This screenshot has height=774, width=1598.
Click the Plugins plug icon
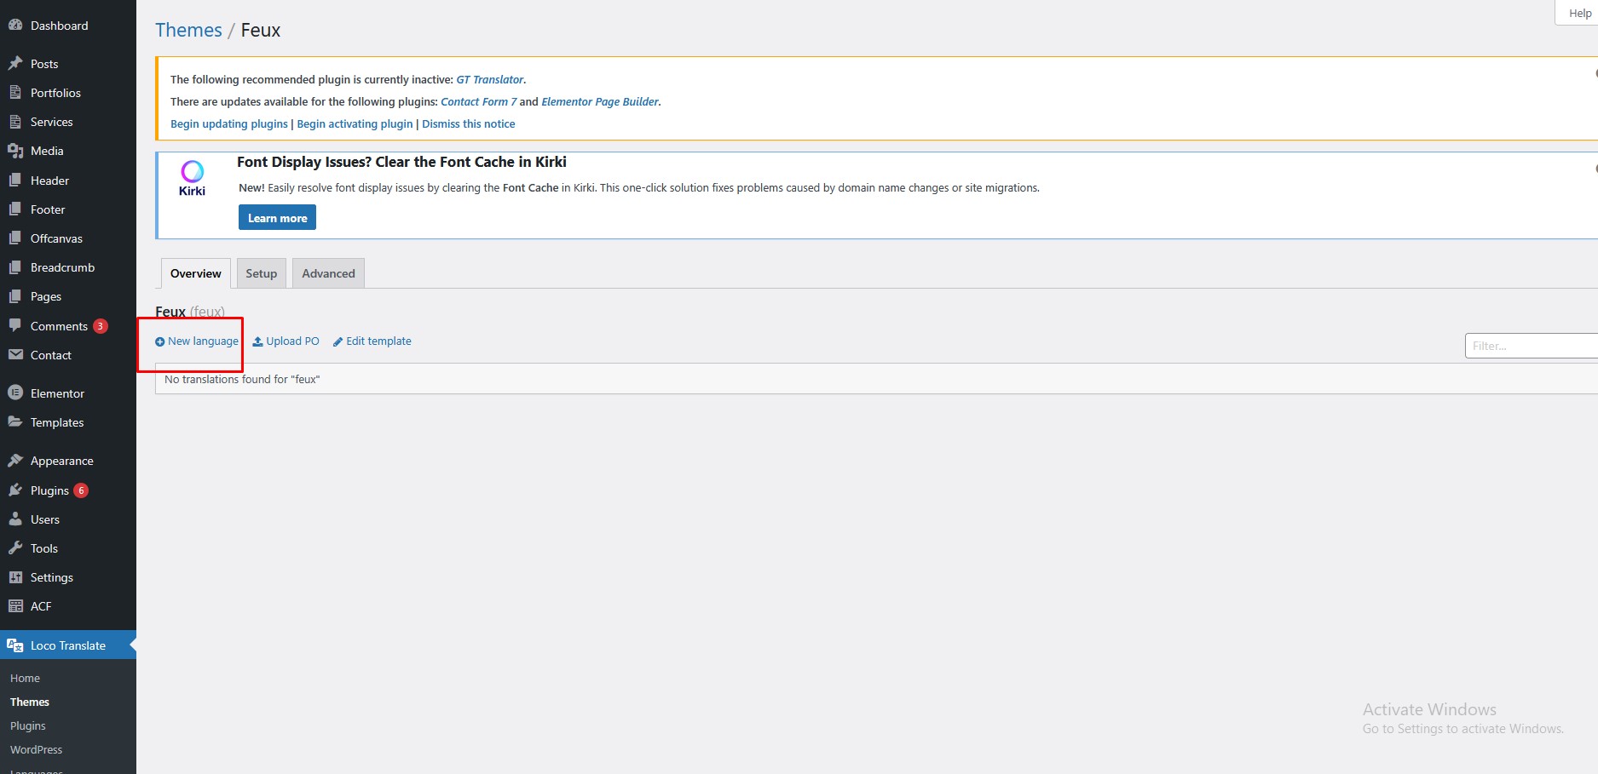click(15, 490)
